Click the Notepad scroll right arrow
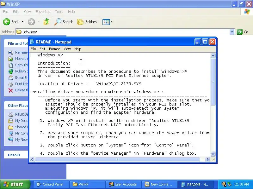 pyautogui.click(x=207, y=159)
